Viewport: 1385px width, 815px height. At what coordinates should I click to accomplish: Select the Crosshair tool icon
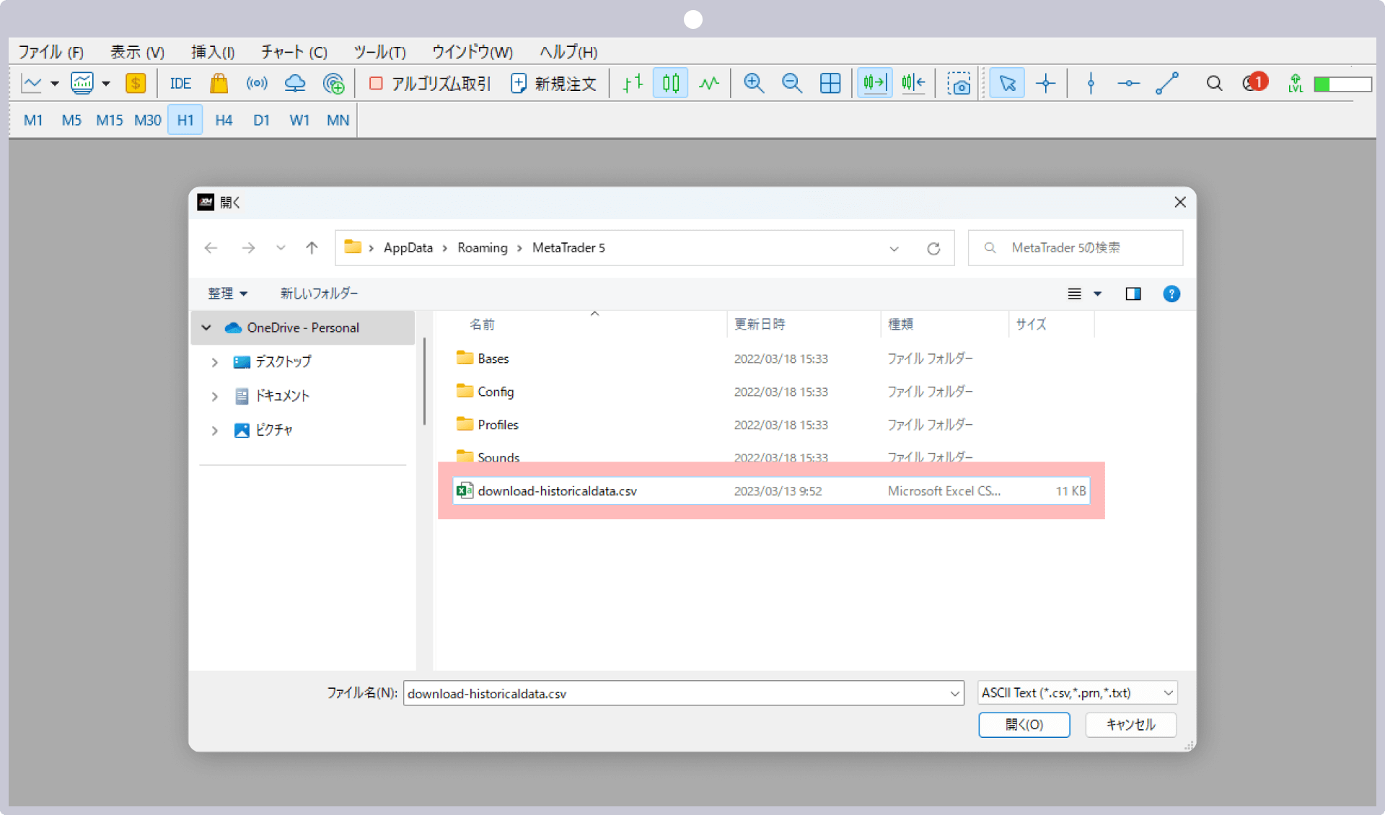(x=1045, y=84)
